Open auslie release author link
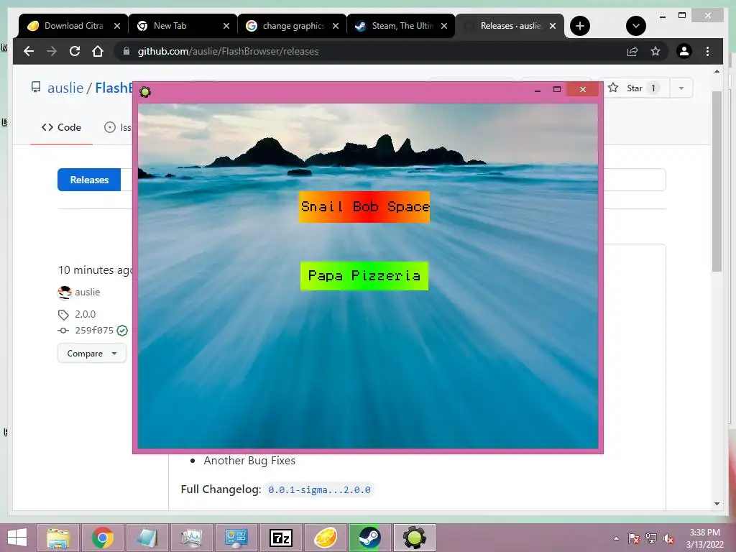The image size is (736, 552). (87, 292)
